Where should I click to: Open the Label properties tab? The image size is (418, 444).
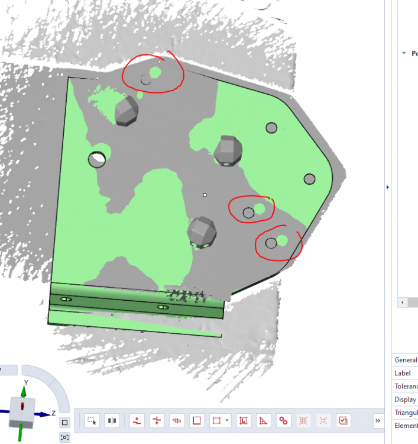[x=406, y=373]
